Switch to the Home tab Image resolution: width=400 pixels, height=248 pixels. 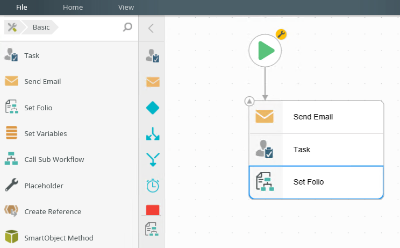tap(73, 7)
